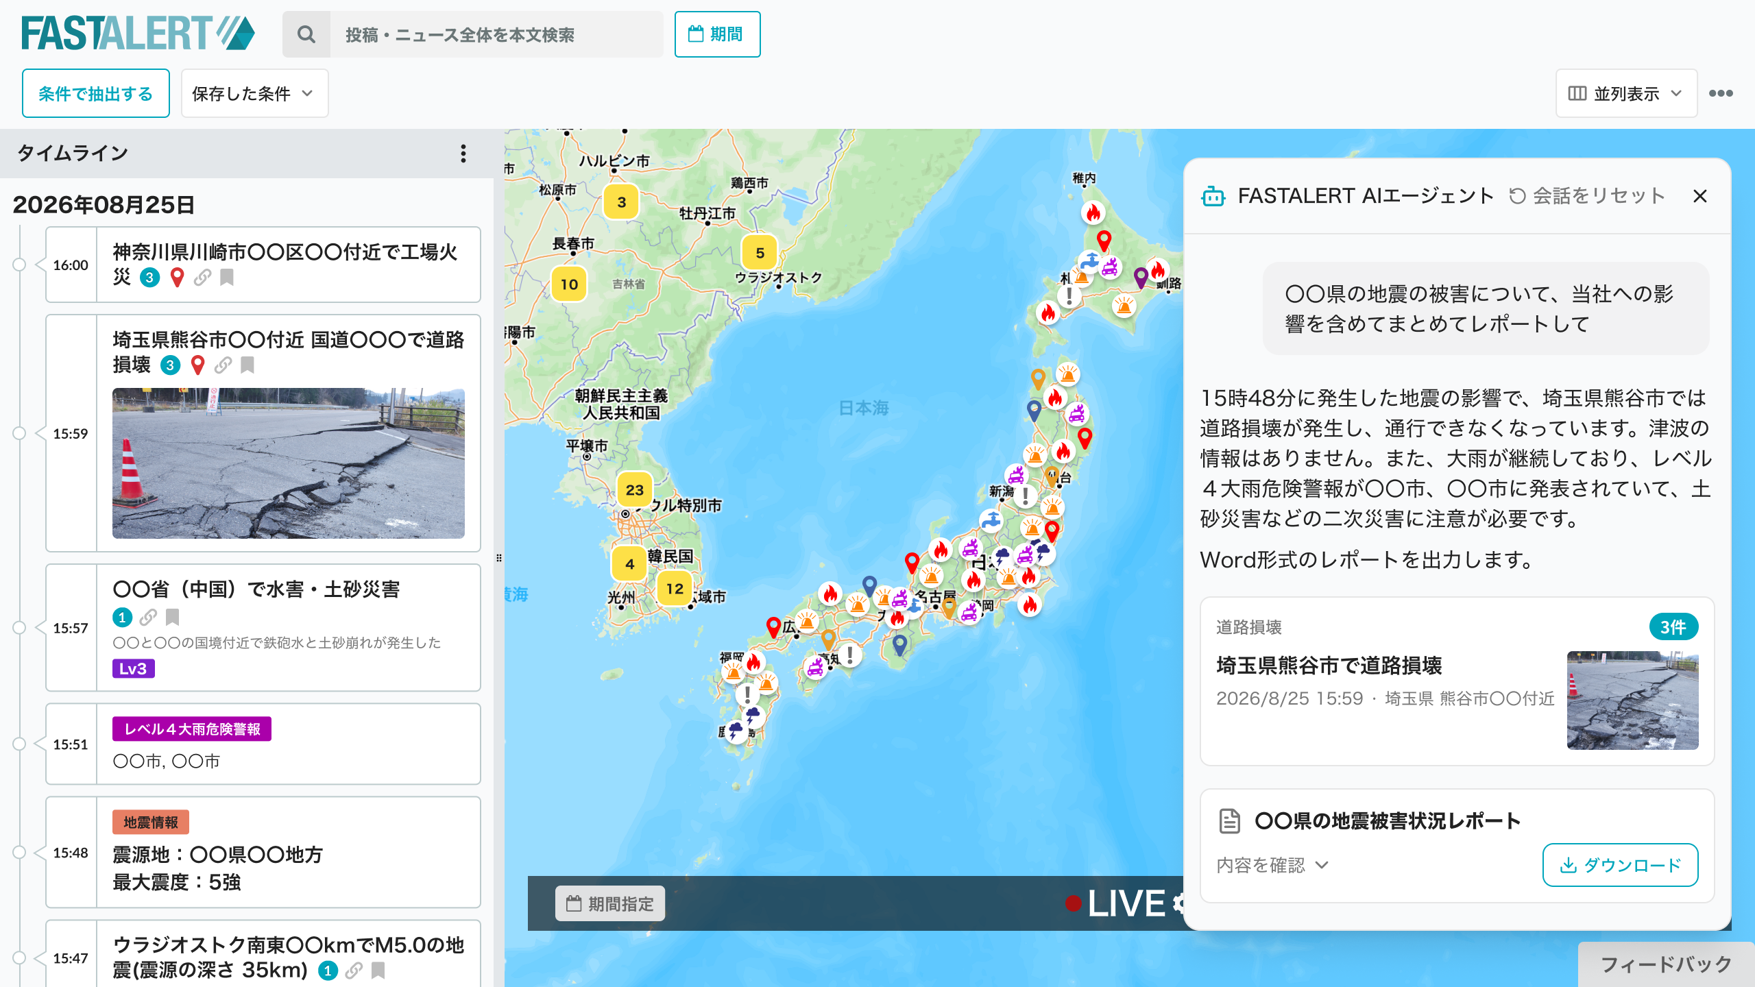Open the top-right more options ellipsis
Image resolution: width=1755 pixels, height=987 pixels.
(x=1721, y=93)
